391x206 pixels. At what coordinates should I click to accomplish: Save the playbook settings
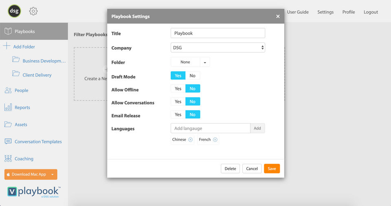tap(272, 169)
